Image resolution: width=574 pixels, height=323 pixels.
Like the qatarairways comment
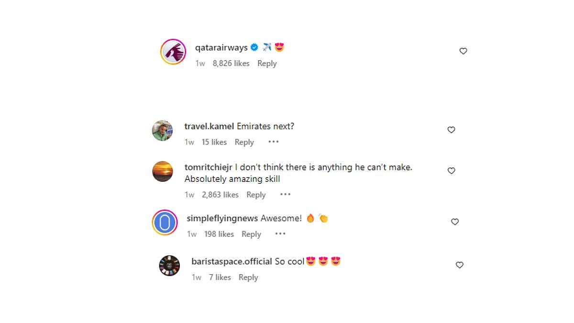pos(463,51)
